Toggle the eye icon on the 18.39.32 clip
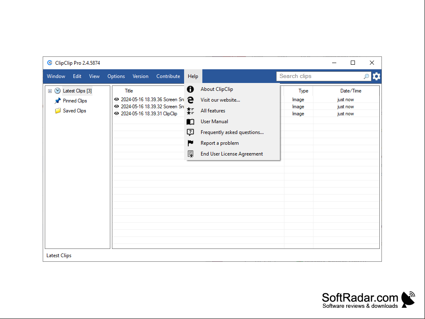The height and width of the screenshot is (319, 425). (x=117, y=107)
